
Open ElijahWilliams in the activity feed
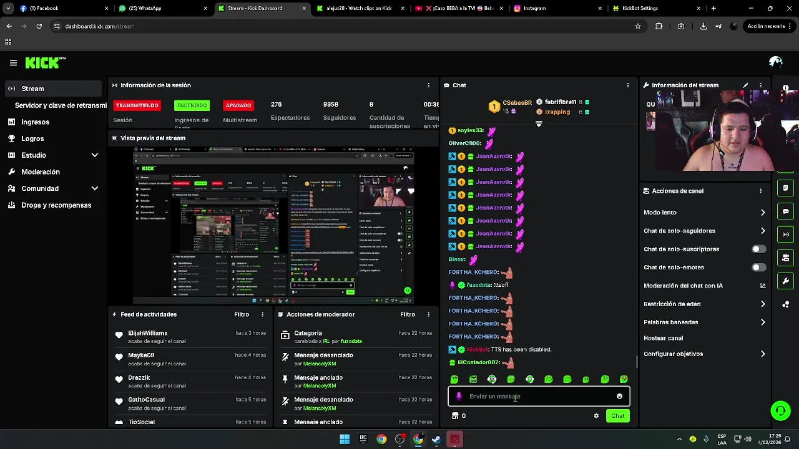[148, 333]
